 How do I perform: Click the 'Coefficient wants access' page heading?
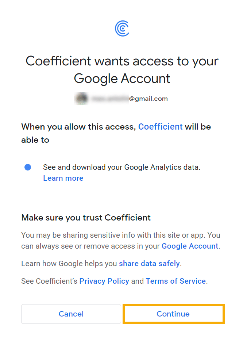click(122, 70)
